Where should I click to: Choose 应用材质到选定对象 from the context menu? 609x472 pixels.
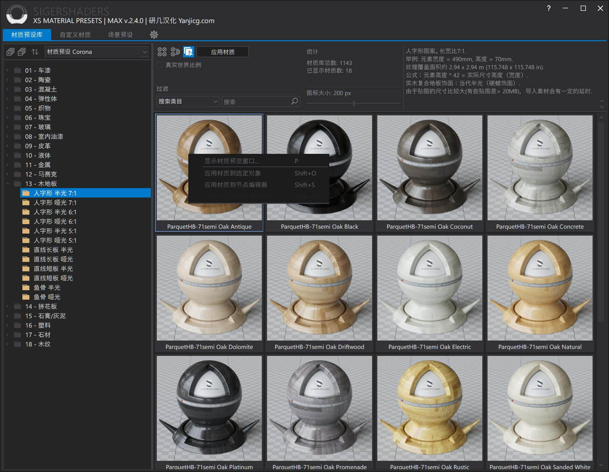259,173
